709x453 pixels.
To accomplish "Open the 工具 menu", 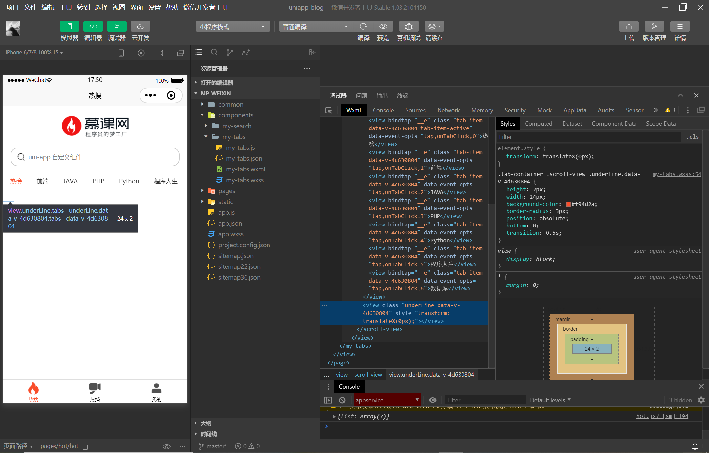I will click(65, 7).
